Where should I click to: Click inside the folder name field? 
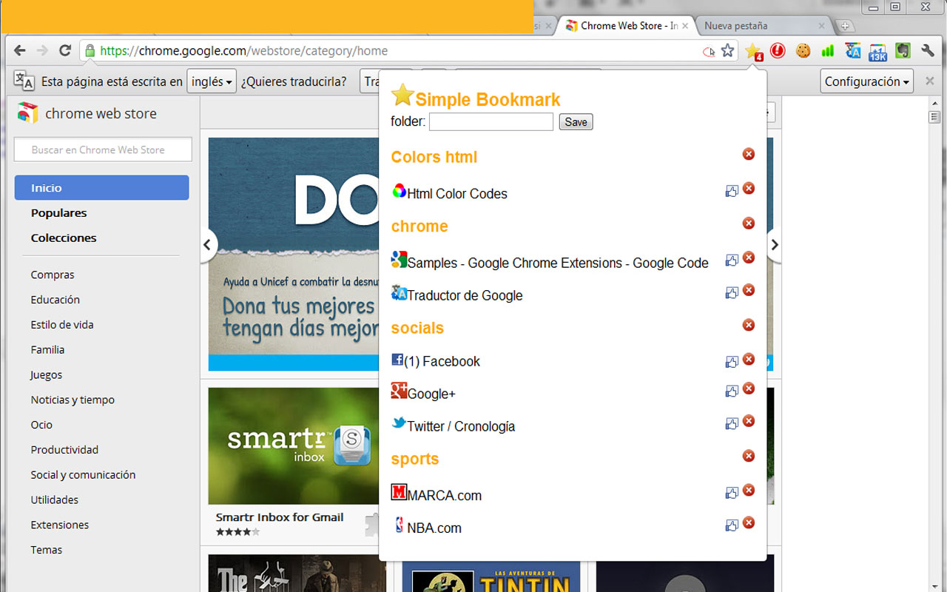[491, 121]
